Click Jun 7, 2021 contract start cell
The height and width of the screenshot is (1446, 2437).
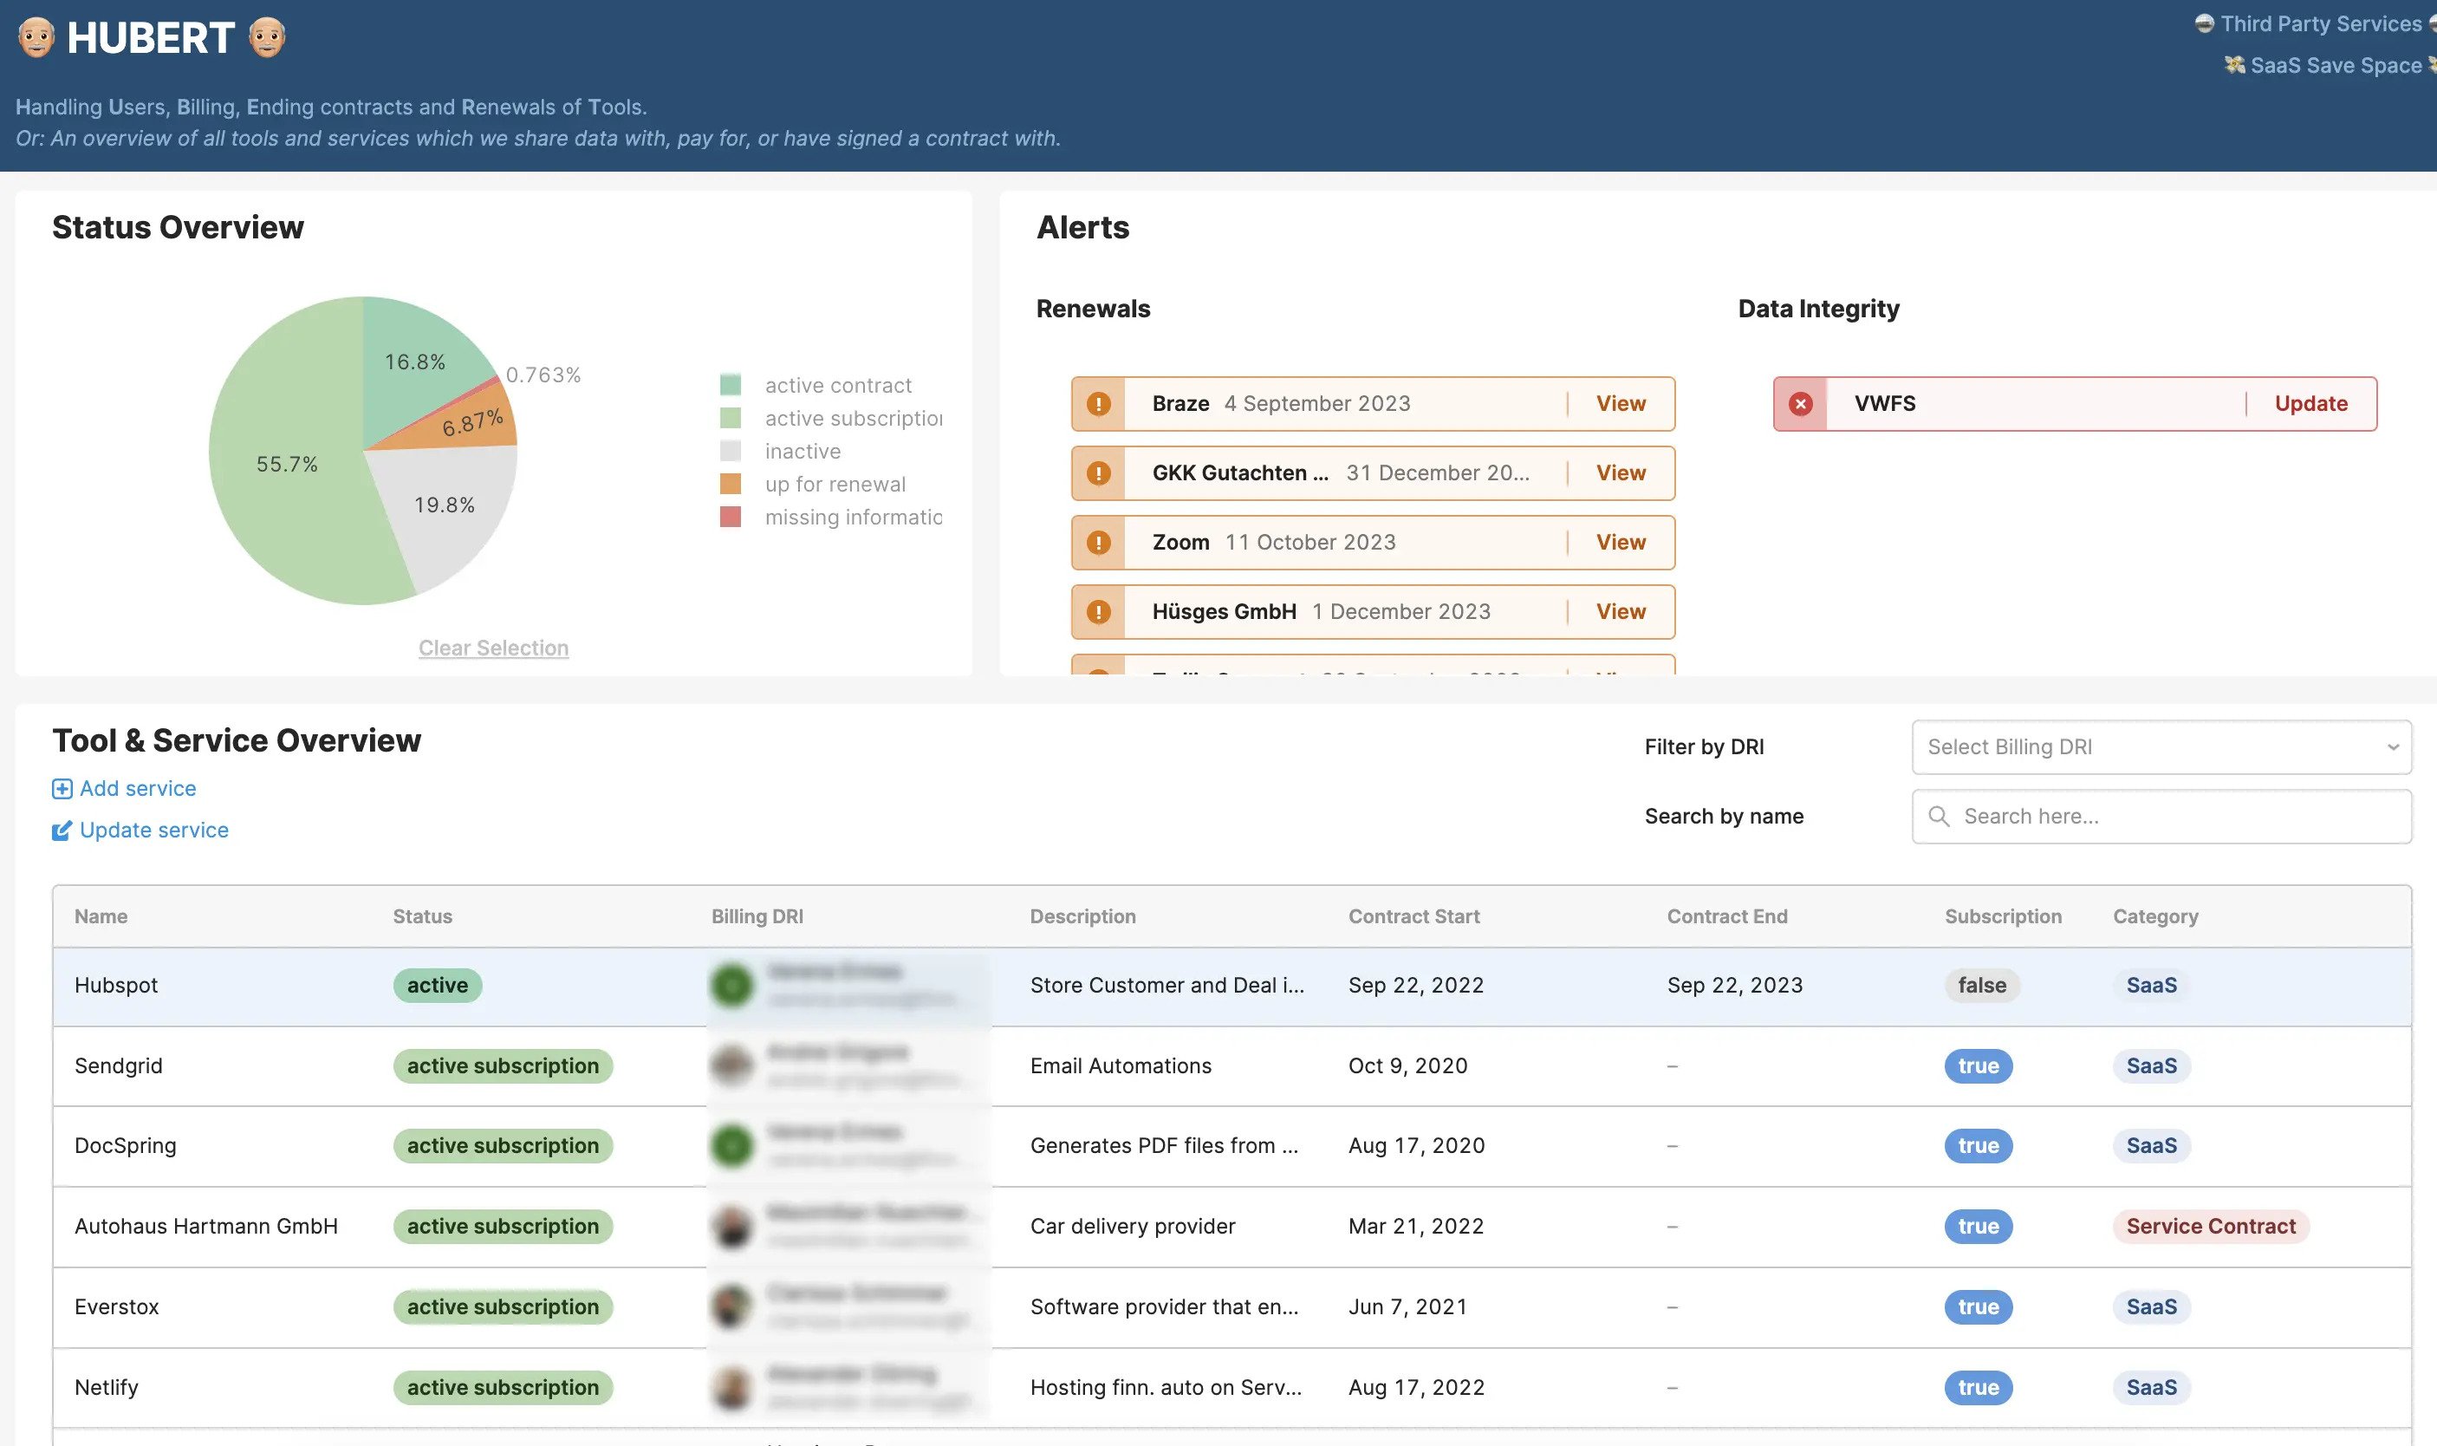(1407, 1306)
